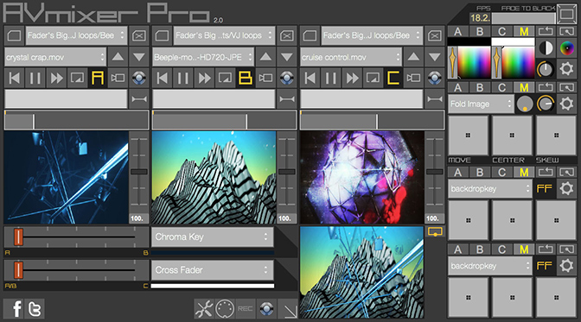Open media folder for deck C
This screenshot has height=322, width=581.
point(310,35)
